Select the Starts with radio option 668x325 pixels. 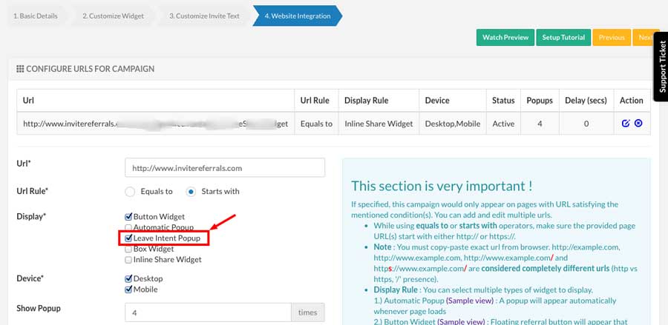point(191,192)
